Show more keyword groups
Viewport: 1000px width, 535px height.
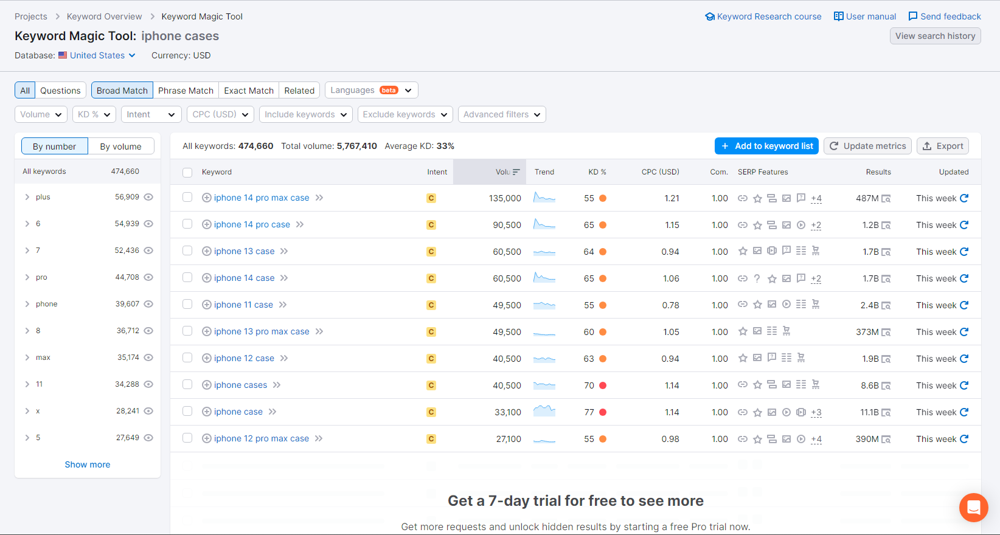point(88,464)
